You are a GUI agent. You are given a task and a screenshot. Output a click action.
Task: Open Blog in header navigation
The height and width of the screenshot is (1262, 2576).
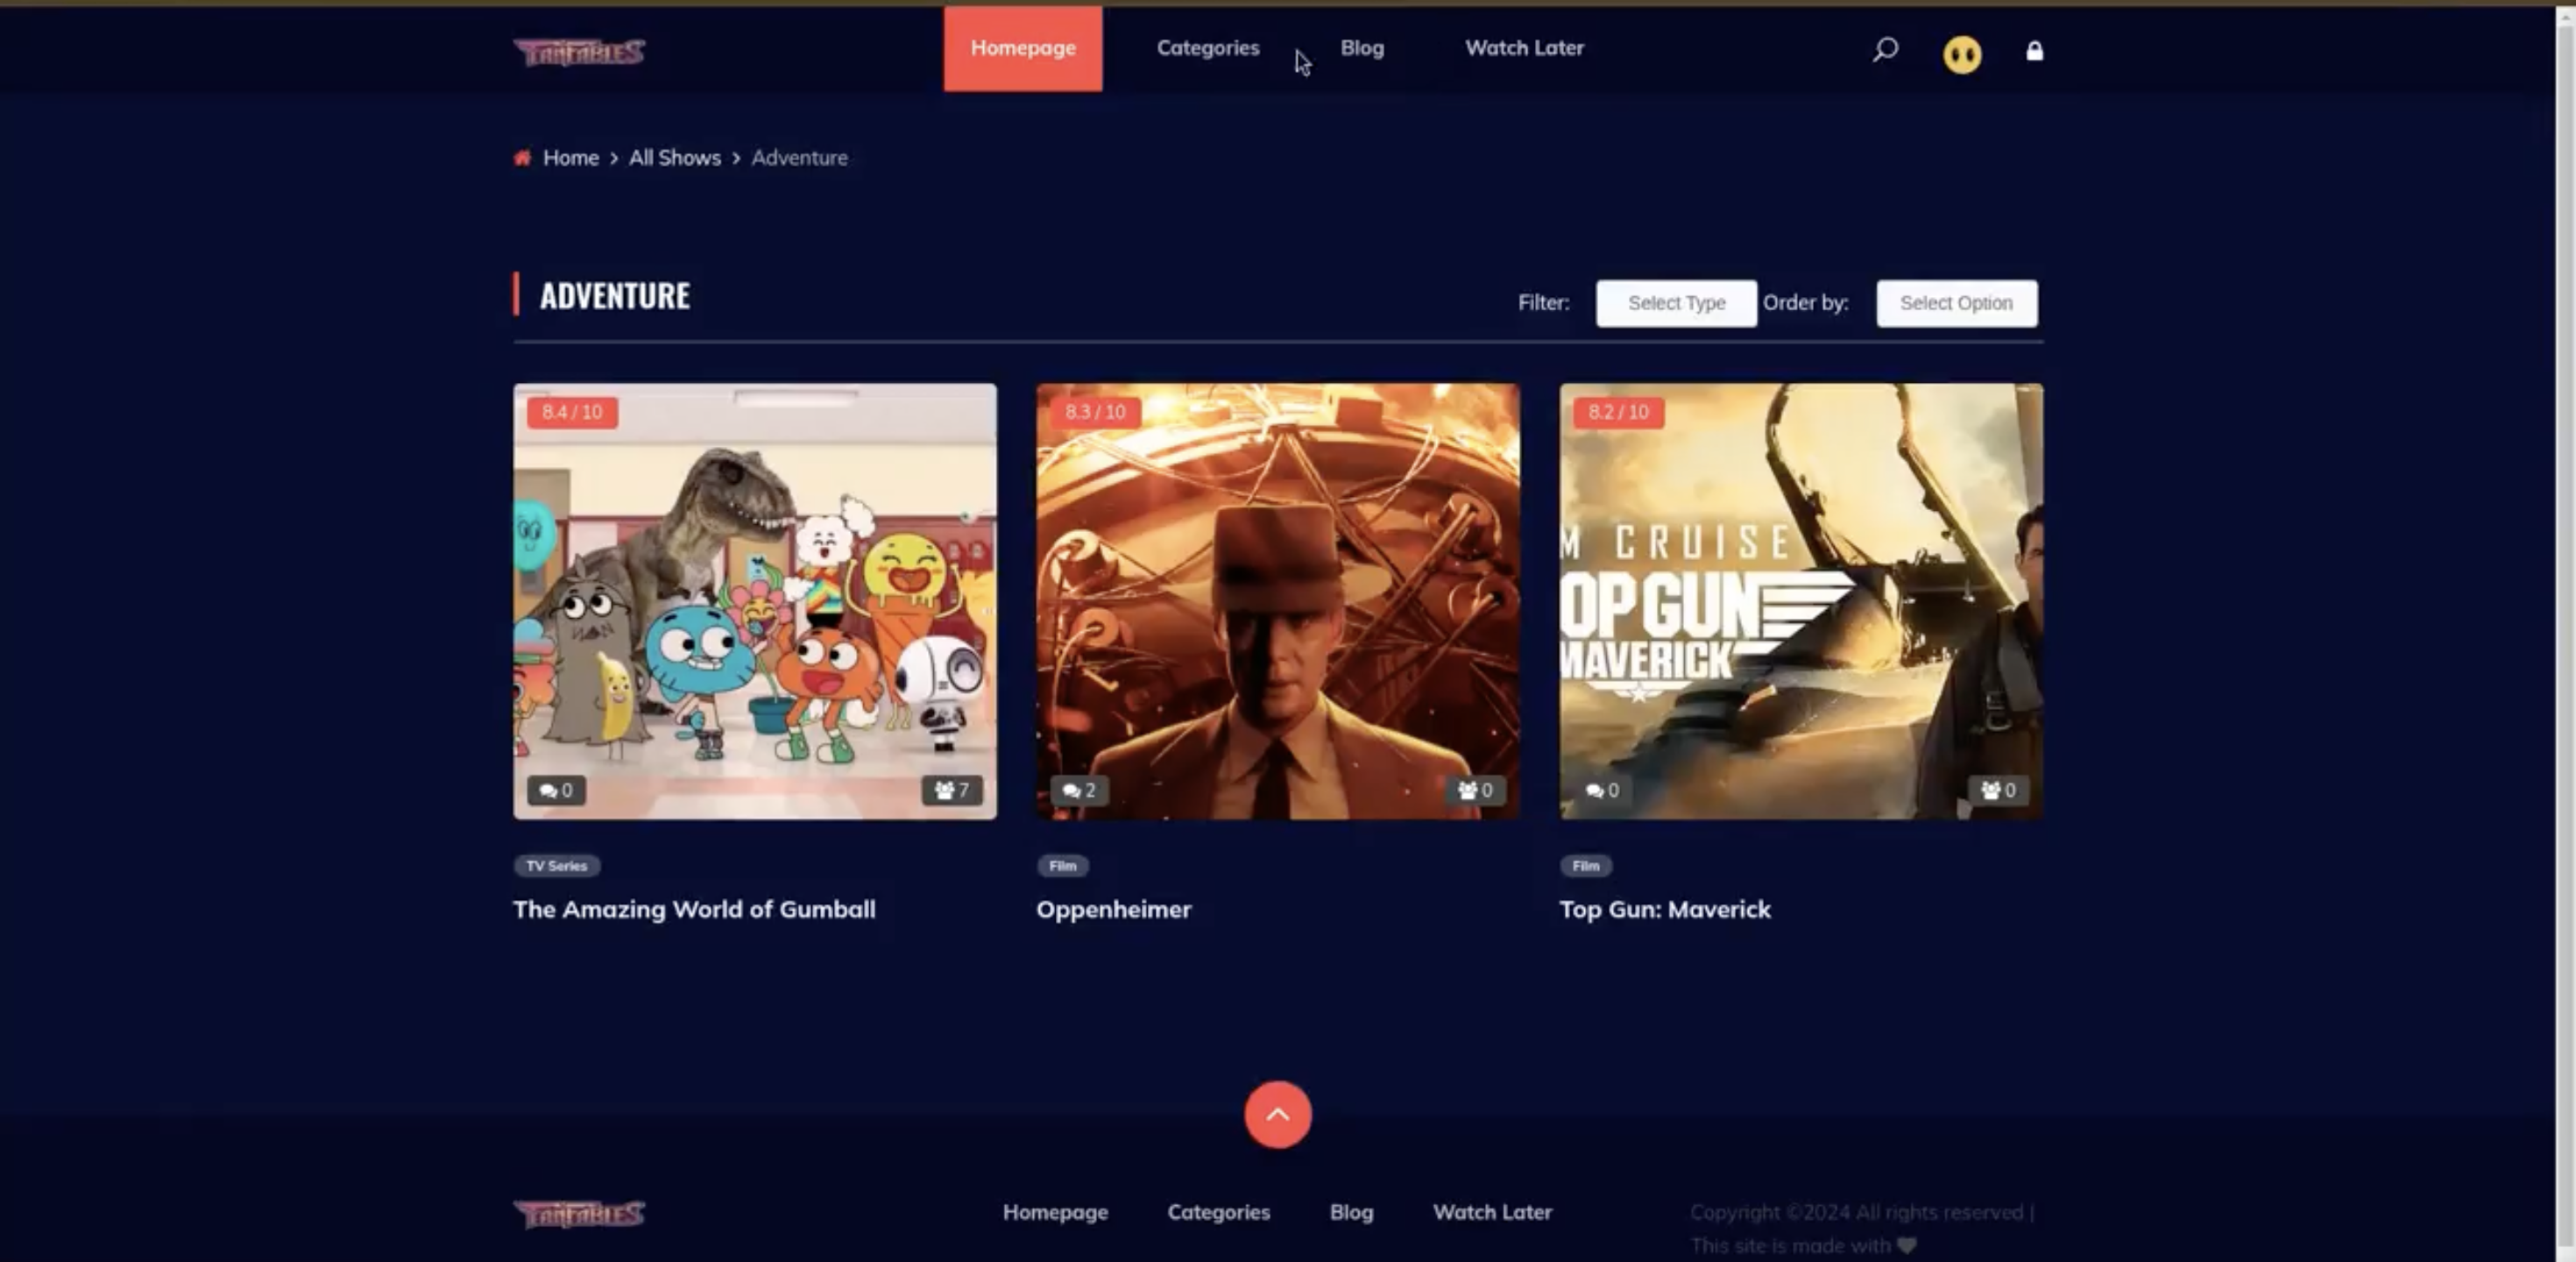point(1362,48)
